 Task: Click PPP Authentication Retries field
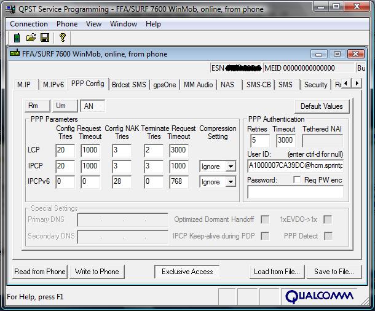click(x=260, y=141)
